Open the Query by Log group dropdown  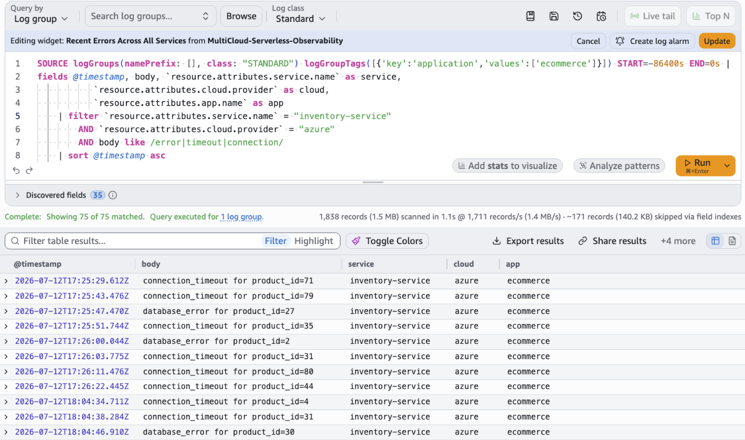(41, 19)
